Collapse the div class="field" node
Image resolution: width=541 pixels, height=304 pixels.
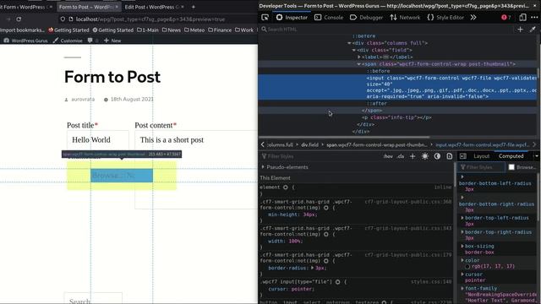354,50
